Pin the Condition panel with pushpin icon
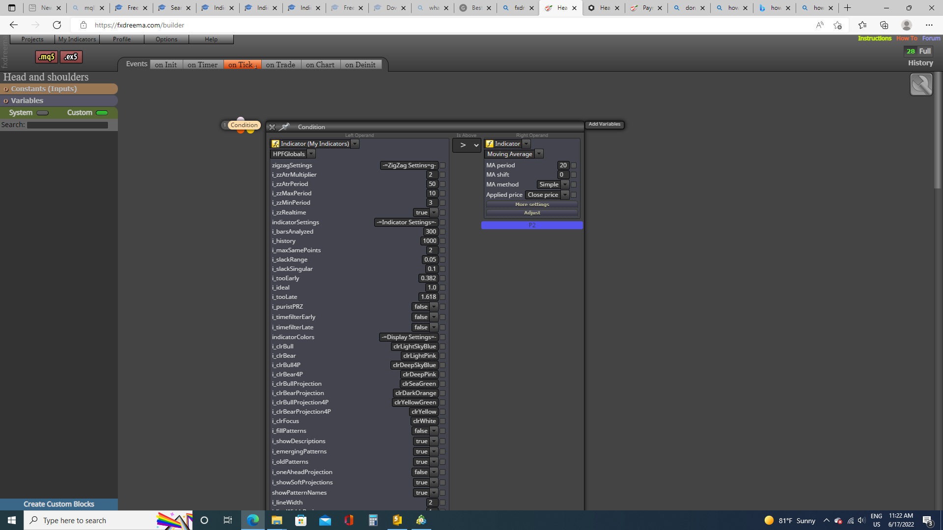Viewport: 943px width, 530px height. (x=284, y=127)
